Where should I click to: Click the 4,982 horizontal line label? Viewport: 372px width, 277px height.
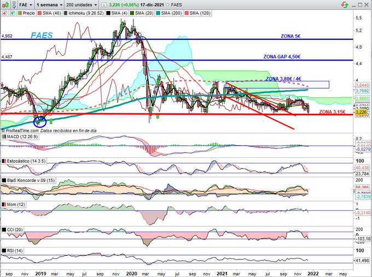[7, 36]
